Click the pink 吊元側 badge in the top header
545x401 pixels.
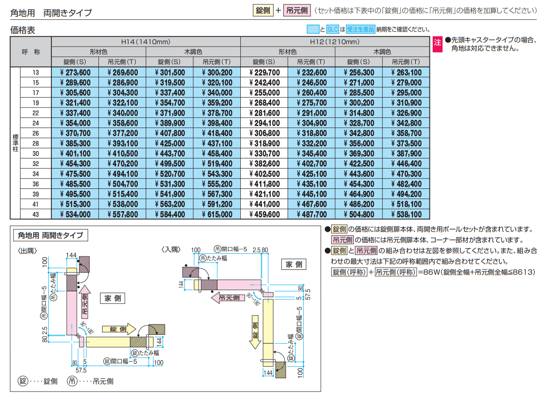[x=297, y=11]
